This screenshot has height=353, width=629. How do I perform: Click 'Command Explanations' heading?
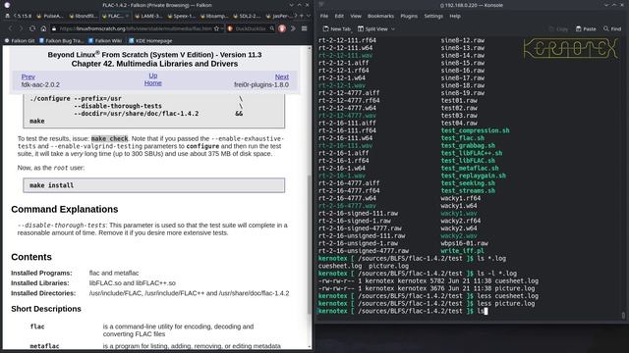pyautogui.click(x=65, y=209)
